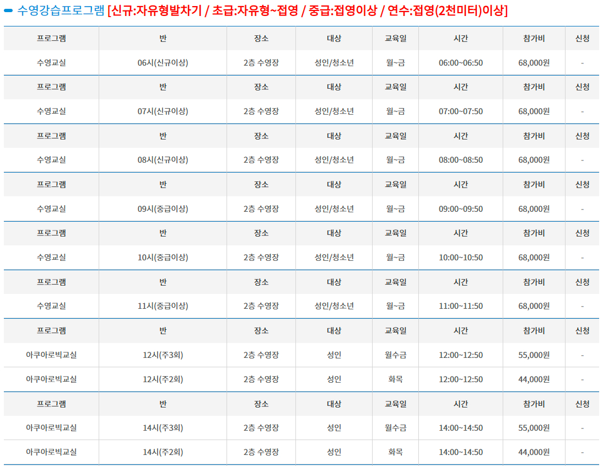Click 월수금 in the 12시(주3회) row
The height and width of the screenshot is (466, 603).
(x=395, y=355)
